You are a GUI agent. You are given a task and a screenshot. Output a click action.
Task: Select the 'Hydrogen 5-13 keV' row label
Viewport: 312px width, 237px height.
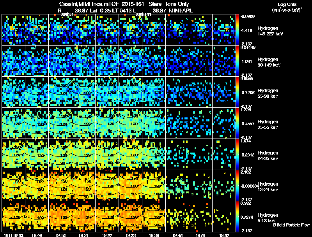(268, 218)
